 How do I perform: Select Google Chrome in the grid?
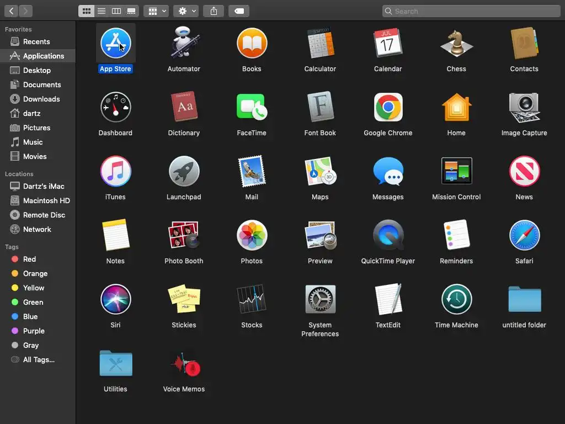point(388,107)
